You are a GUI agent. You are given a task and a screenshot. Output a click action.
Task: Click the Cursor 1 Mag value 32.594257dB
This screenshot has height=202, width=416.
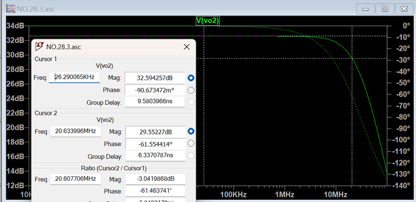coord(153,78)
